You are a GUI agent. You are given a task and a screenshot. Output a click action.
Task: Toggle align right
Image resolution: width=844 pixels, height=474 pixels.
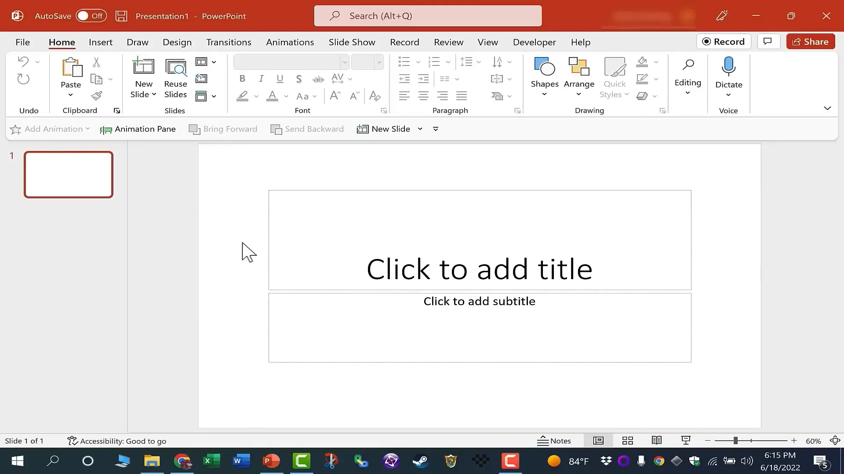pos(442,96)
